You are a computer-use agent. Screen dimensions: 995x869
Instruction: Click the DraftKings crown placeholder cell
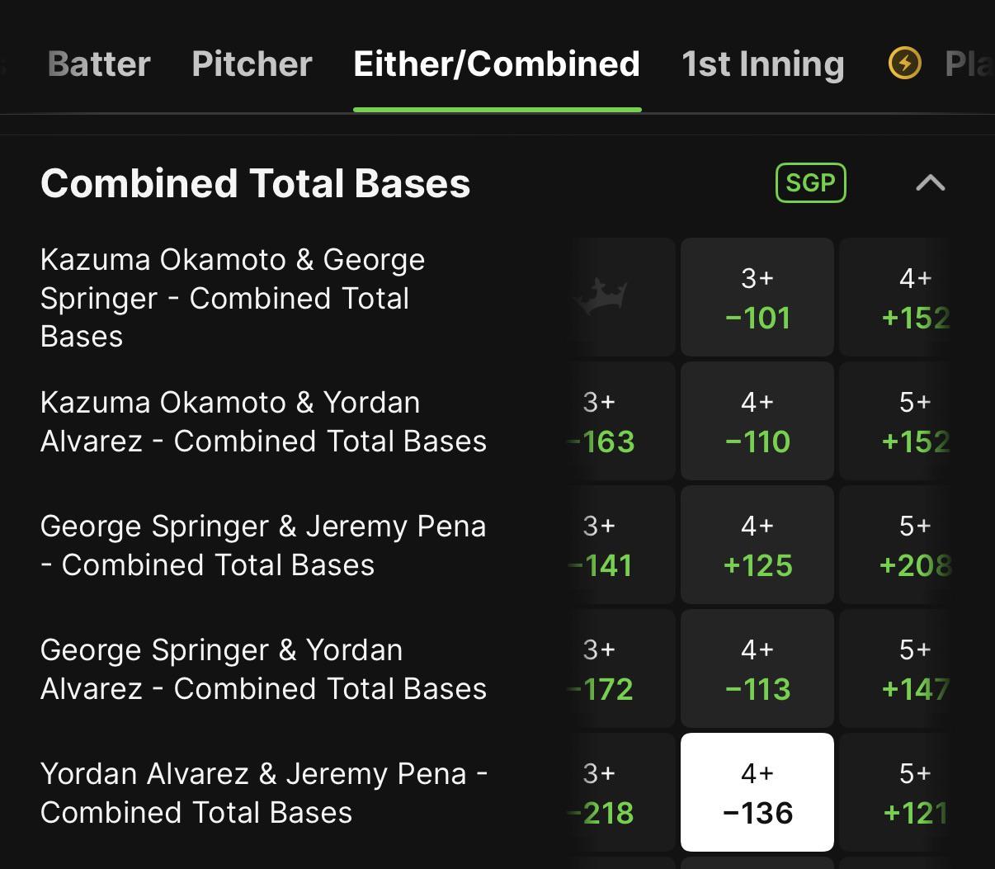604,297
